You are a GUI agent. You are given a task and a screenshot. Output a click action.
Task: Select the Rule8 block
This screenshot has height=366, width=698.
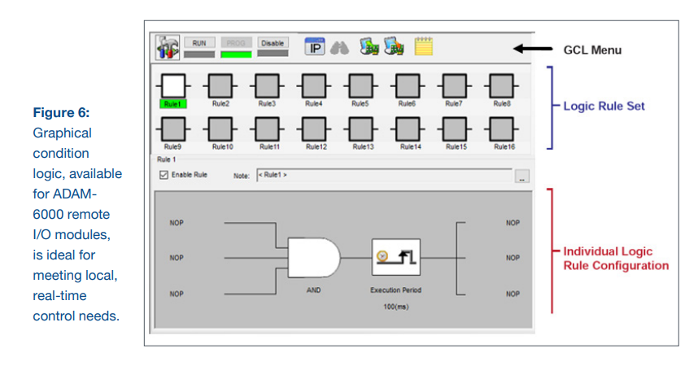coord(501,86)
